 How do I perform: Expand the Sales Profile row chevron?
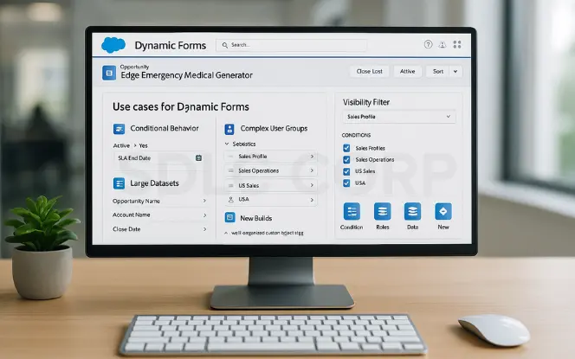(312, 157)
